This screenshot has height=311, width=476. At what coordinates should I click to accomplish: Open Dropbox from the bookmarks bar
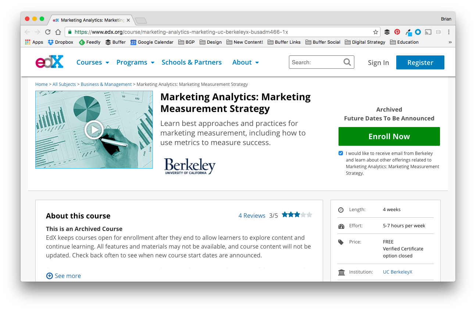click(x=60, y=42)
